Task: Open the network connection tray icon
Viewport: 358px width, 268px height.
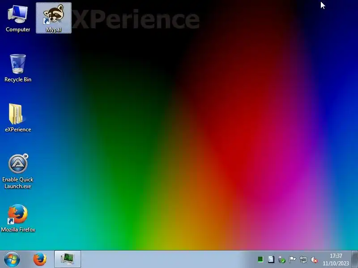Action: [303, 260]
